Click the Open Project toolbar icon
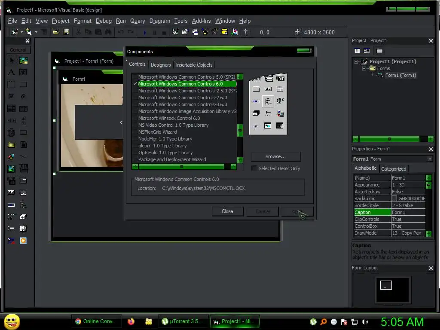440x330 pixels. tap(56, 32)
